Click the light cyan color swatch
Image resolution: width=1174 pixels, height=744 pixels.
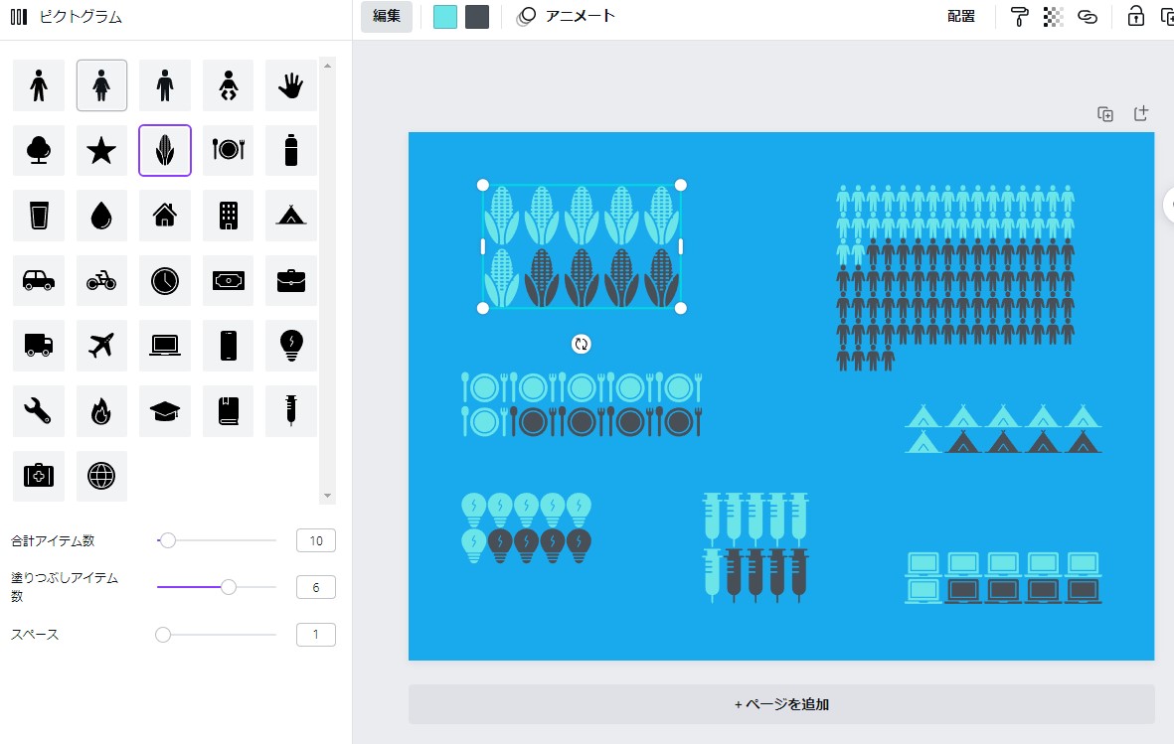pos(445,17)
